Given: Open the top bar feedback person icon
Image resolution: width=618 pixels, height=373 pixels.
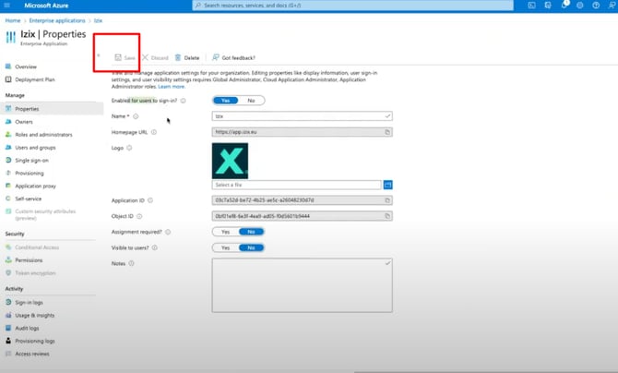Looking at the screenshot, I should [612, 6].
